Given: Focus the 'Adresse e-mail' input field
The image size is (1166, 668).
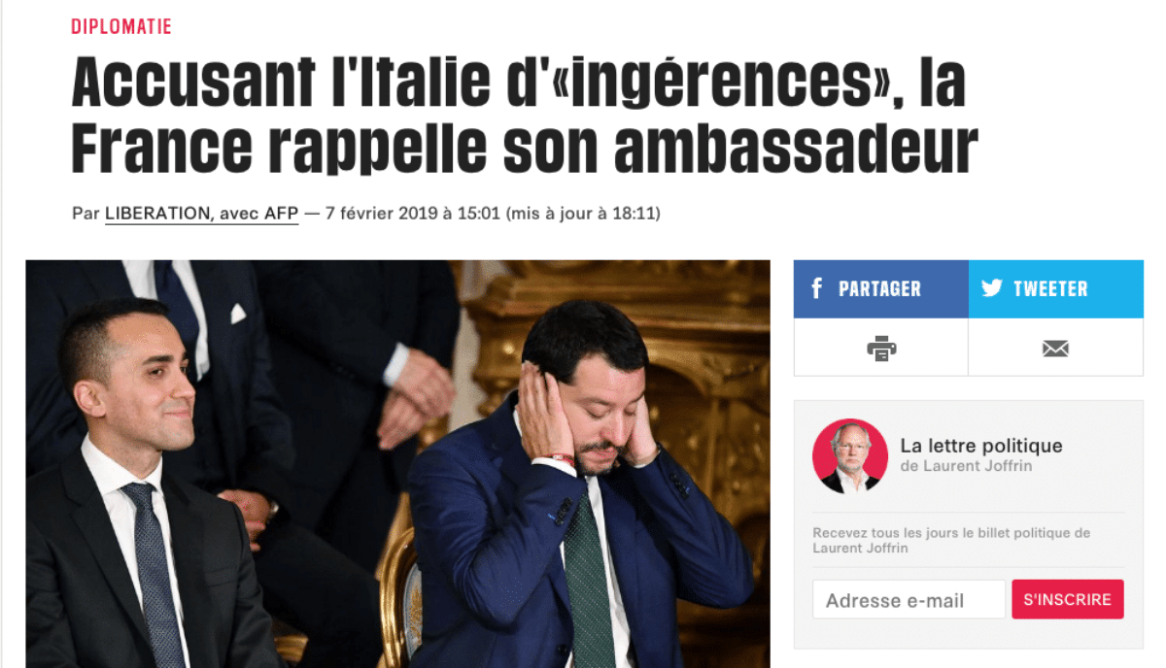Looking at the screenshot, I should [909, 599].
